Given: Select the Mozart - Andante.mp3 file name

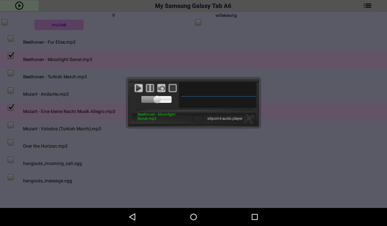Looking at the screenshot, I should click(x=46, y=94).
